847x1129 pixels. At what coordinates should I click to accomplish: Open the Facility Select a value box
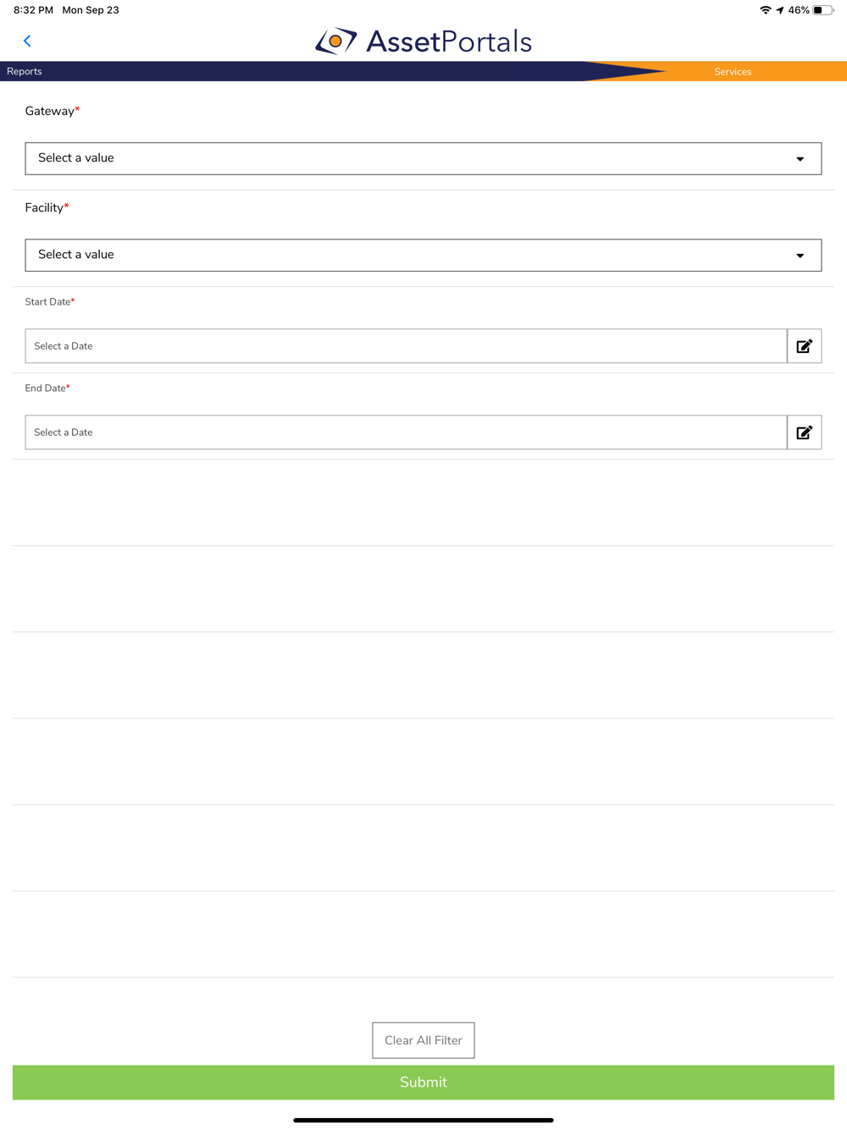(x=423, y=255)
